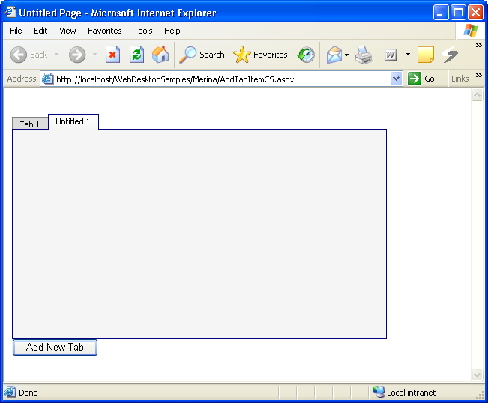Click the yellow Discuss note icon
Viewport: 488px width, 403px height.
[426, 55]
